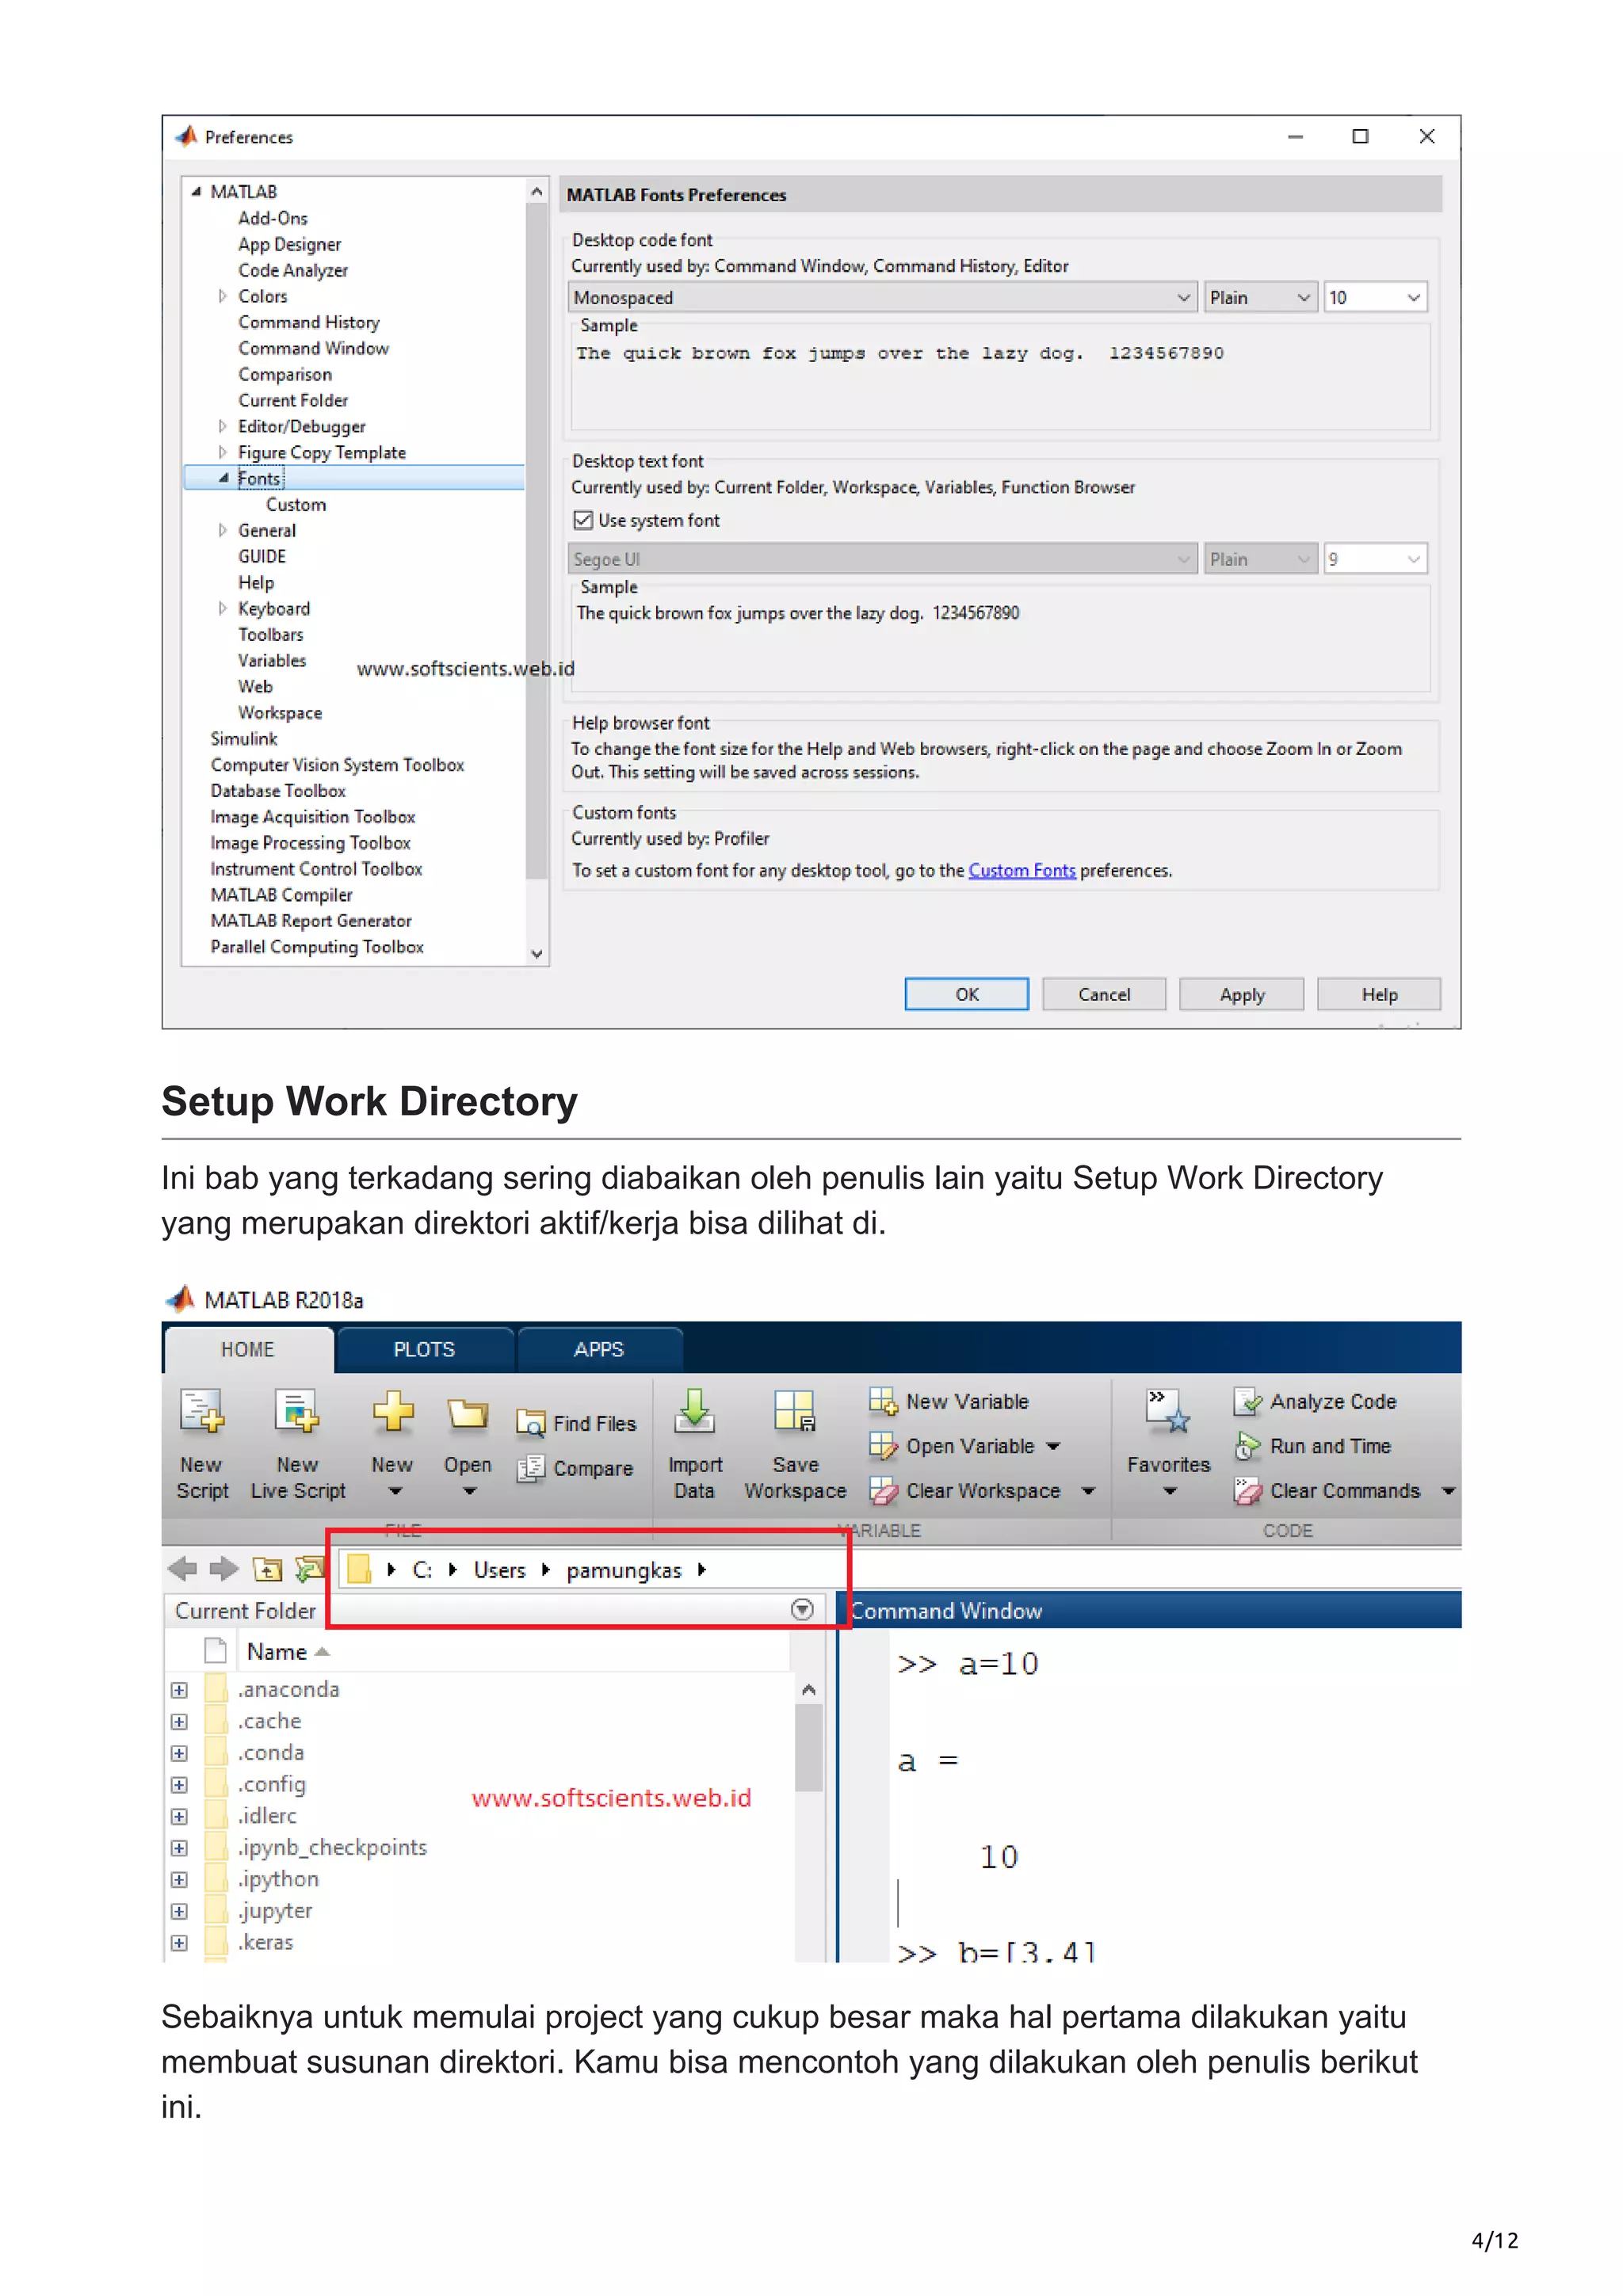Click the New plus icon in toolbar

pyautogui.click(x=392, y=1412)
